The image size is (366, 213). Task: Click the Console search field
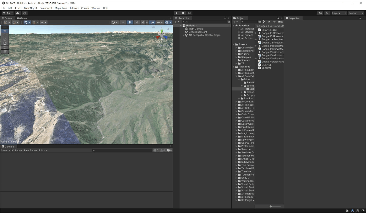pos(122,150)
